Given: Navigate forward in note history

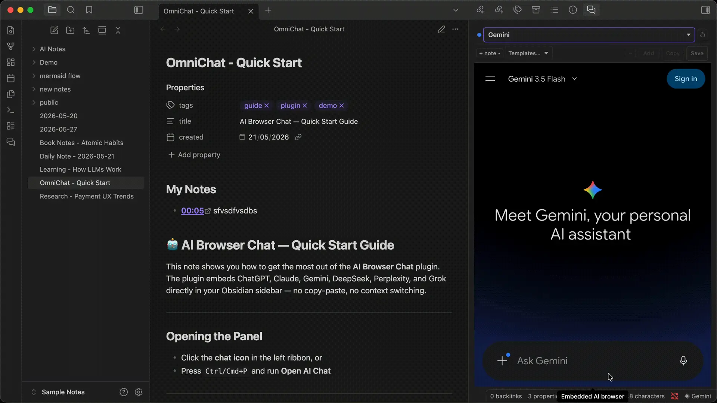Looking at the screenshot, I should tap(177, 29).
